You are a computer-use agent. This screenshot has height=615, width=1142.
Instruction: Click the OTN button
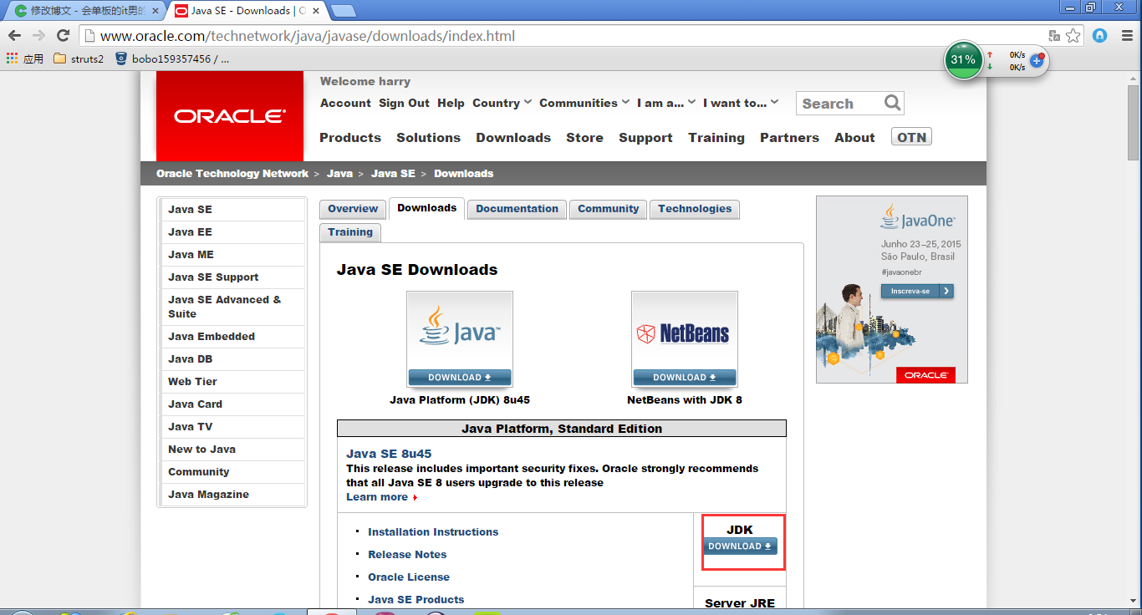click(x=911, y=137)
